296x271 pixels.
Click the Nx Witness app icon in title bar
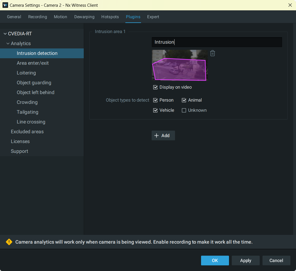(x=5, y=5)
